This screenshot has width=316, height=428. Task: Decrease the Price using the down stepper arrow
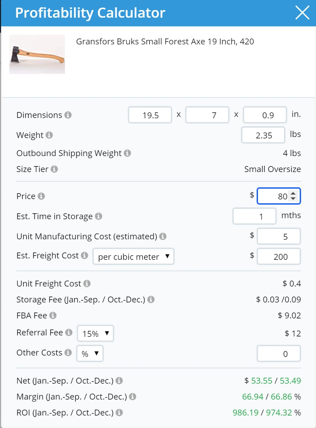tap(293, 199)
